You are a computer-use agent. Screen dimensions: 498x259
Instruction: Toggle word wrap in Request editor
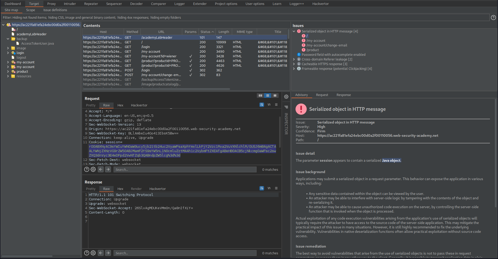tap(262, 105)
